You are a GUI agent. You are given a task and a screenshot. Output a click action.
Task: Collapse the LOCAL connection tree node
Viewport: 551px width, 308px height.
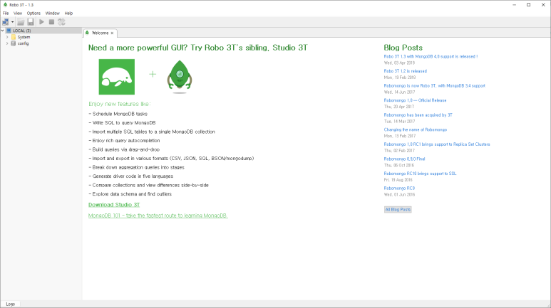3,31
